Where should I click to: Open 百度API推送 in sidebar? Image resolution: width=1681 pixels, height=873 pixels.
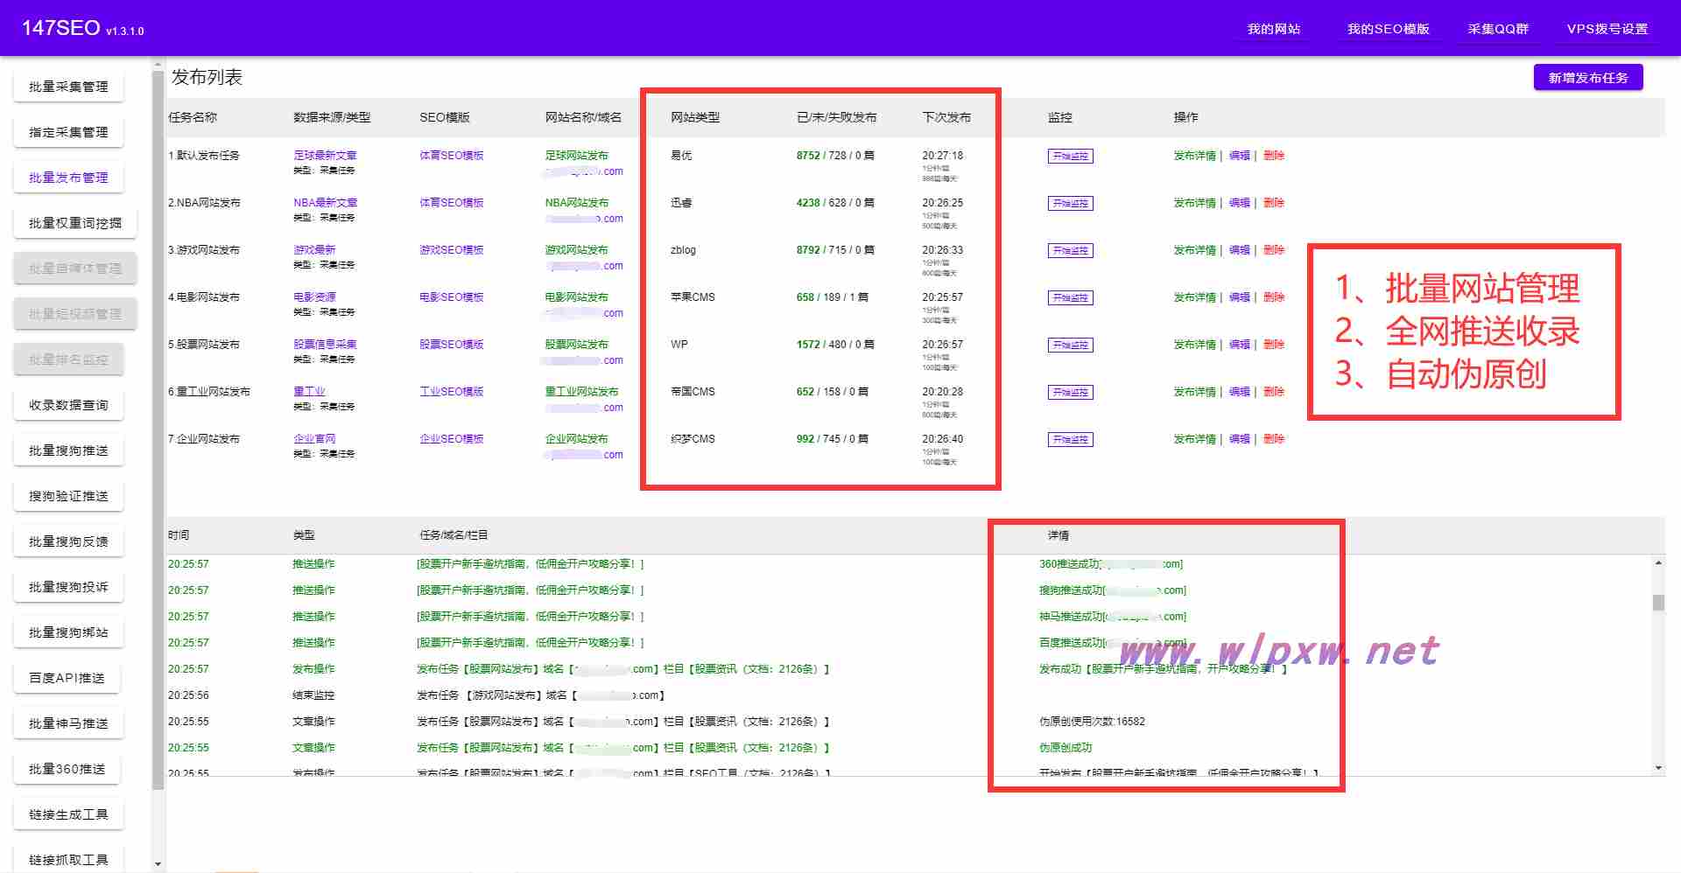(67, 678)
